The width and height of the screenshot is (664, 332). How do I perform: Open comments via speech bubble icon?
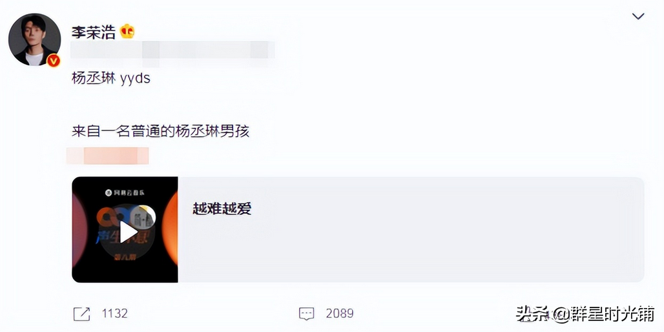click(x=307, y=313)
